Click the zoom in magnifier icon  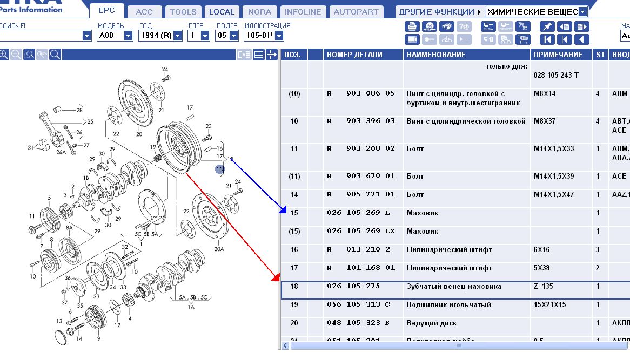click(x=4, y=54)
